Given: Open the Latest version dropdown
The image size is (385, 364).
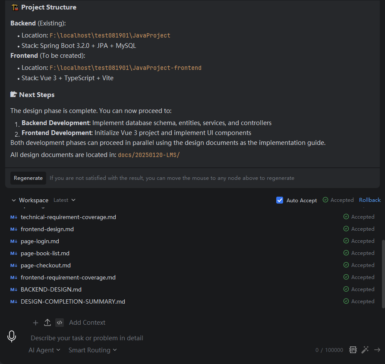Looking at the screenshot, I should click(x=64, y=200).
